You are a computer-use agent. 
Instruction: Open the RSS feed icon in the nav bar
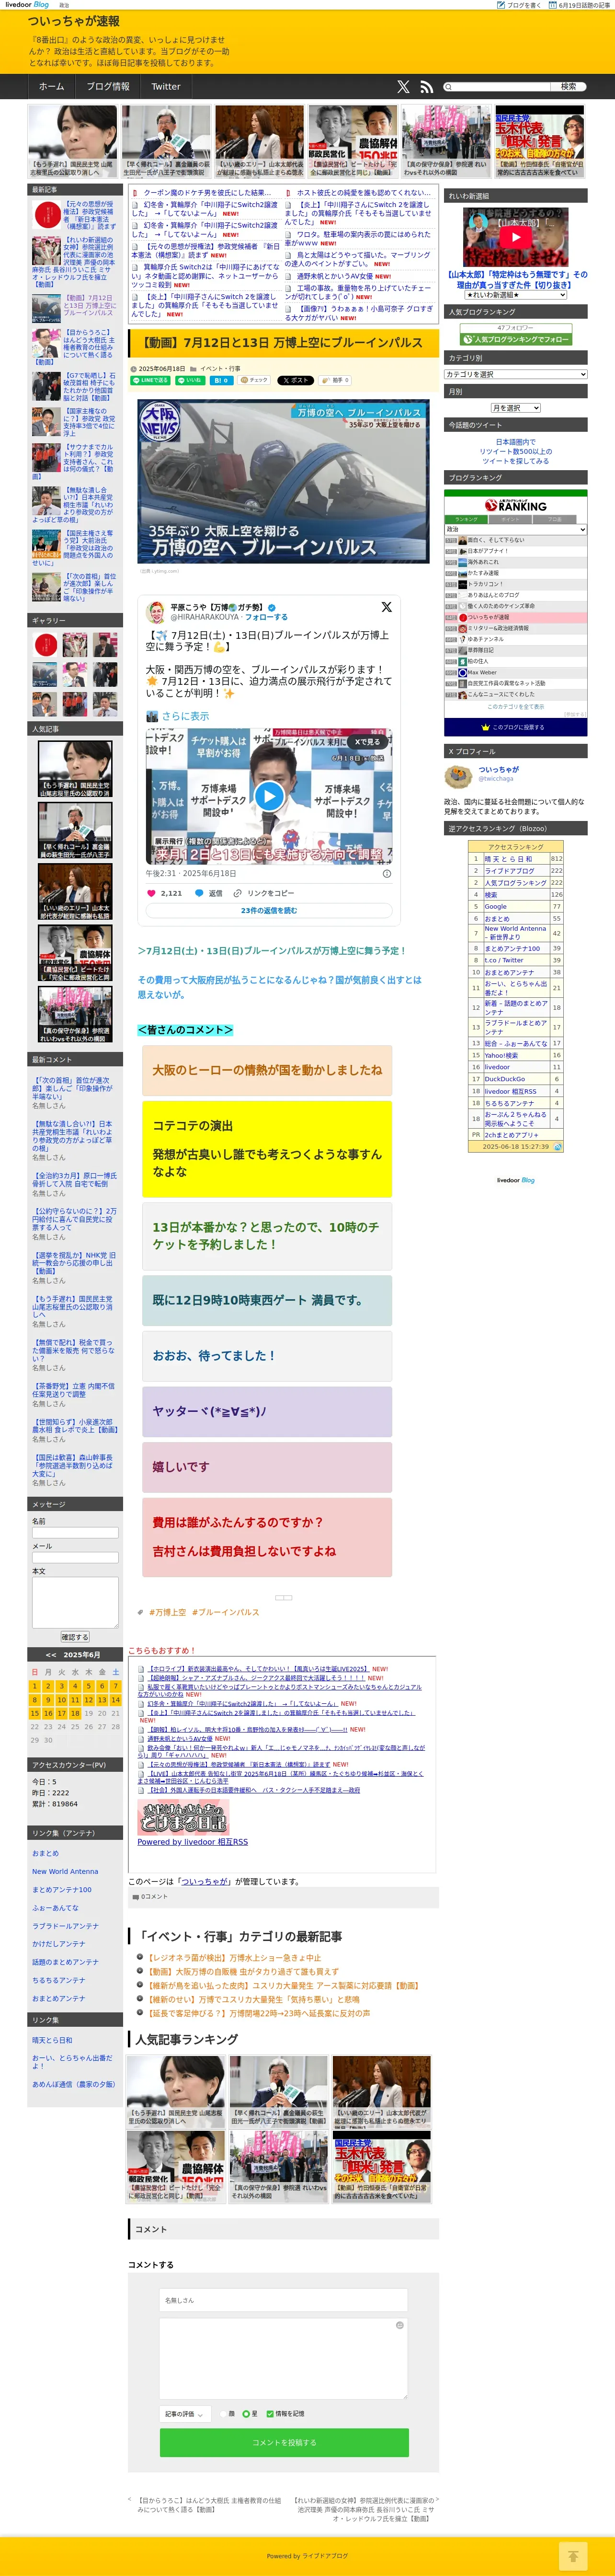coord(426,87)
